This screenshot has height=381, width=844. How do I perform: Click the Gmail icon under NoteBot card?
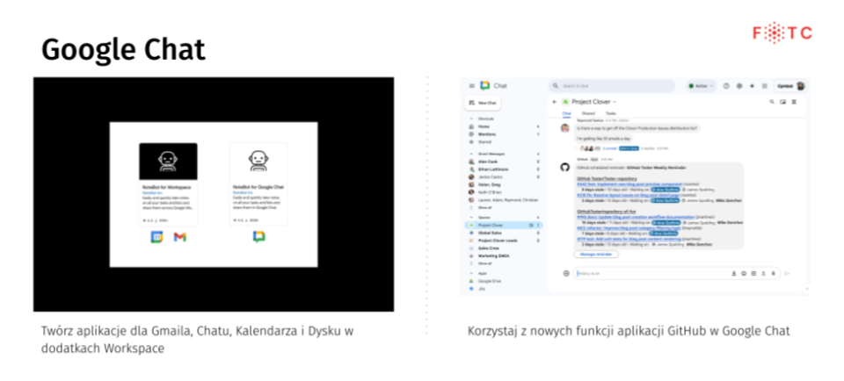tap(179, 237)
